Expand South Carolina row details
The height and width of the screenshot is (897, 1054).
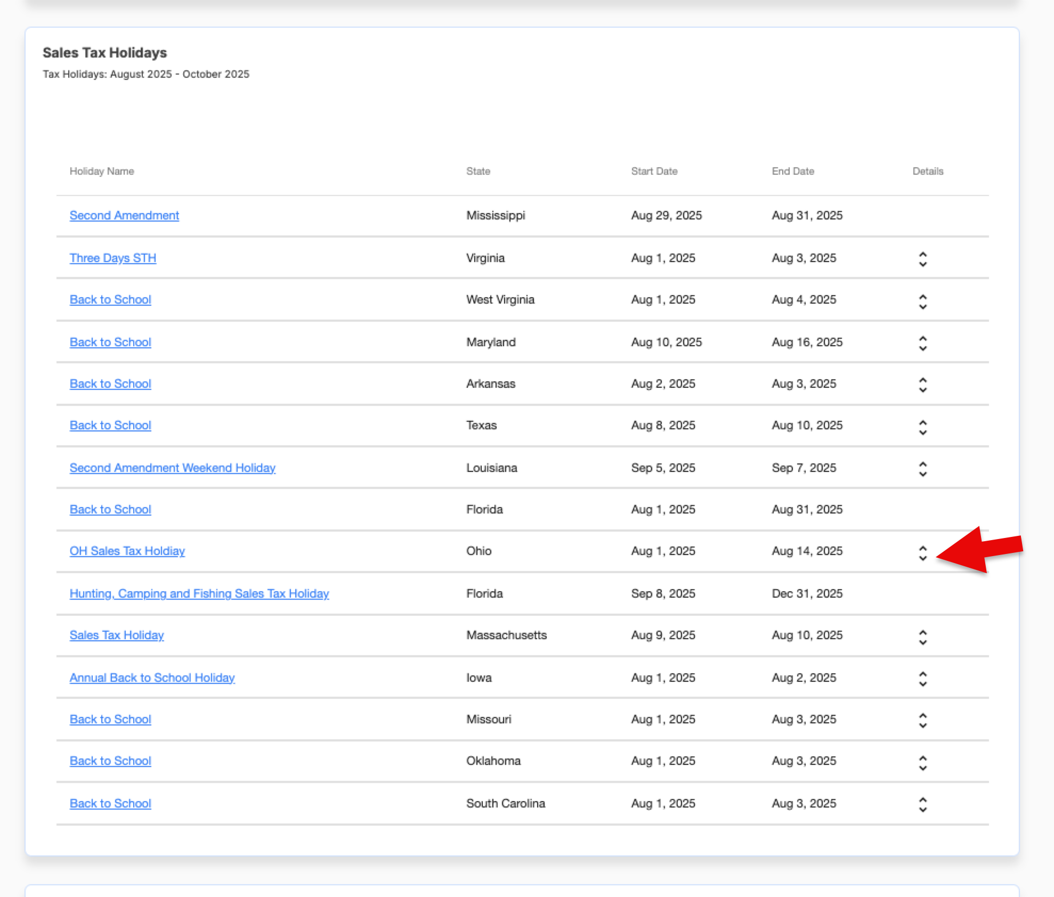click(x=922, y=804)
